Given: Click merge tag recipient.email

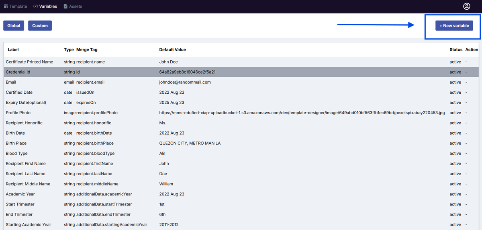Looking at the screenshot, I should [90, 82].
